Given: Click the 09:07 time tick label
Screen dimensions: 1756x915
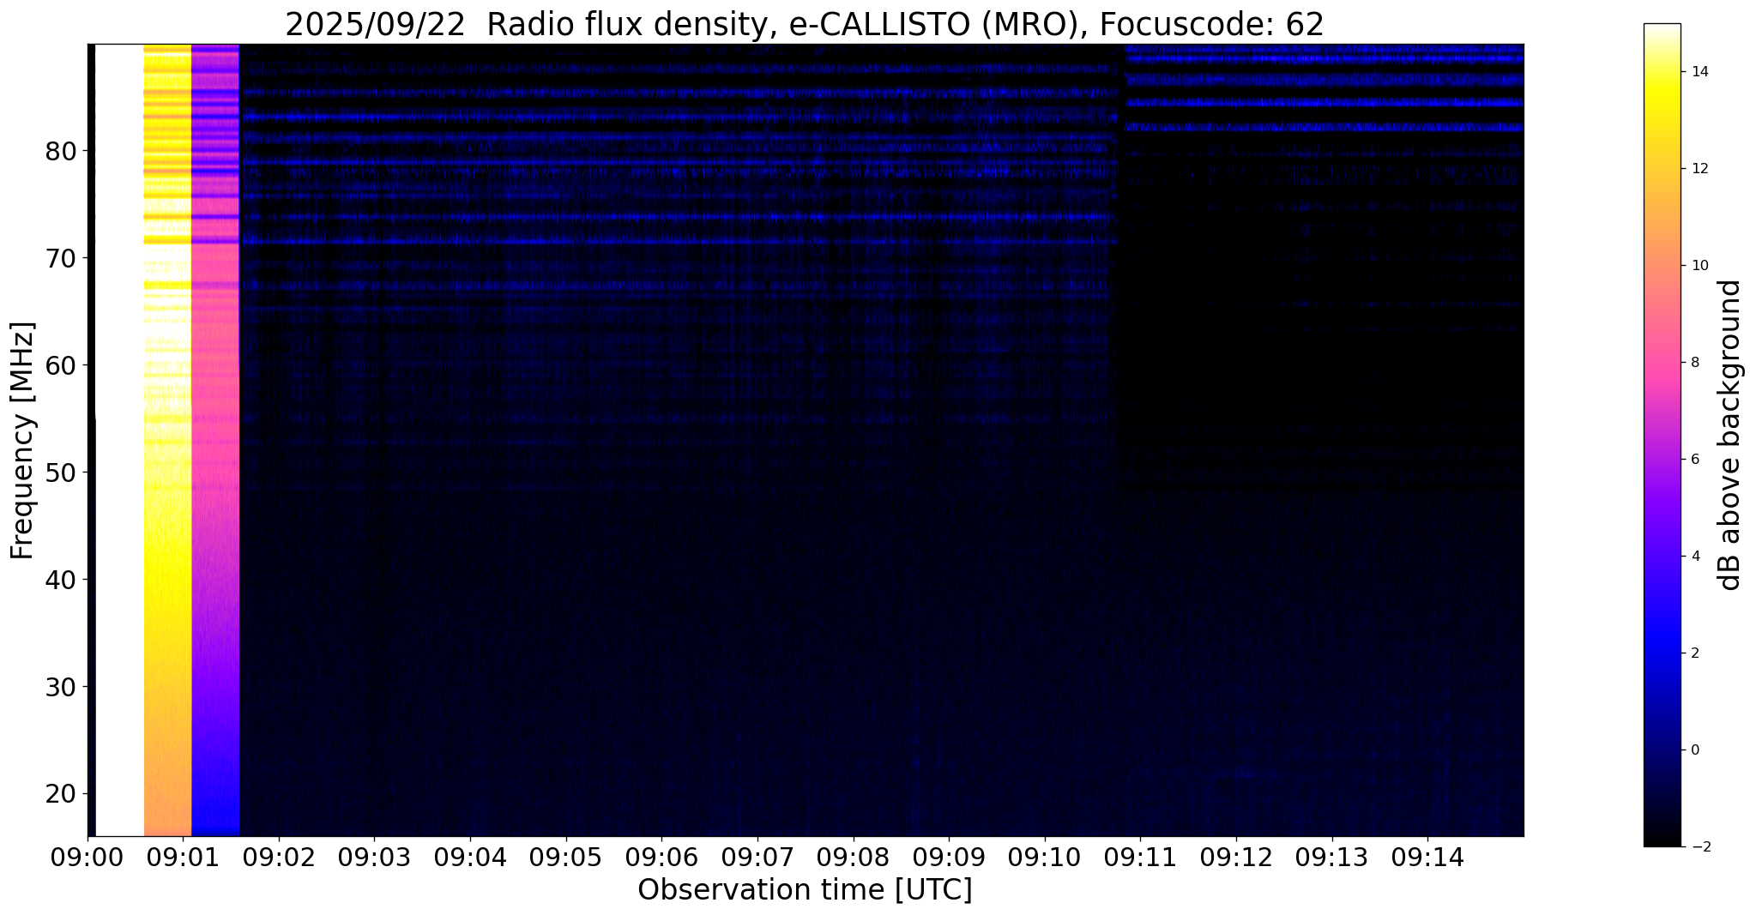Looking at the screenshot, I should 757,857.
